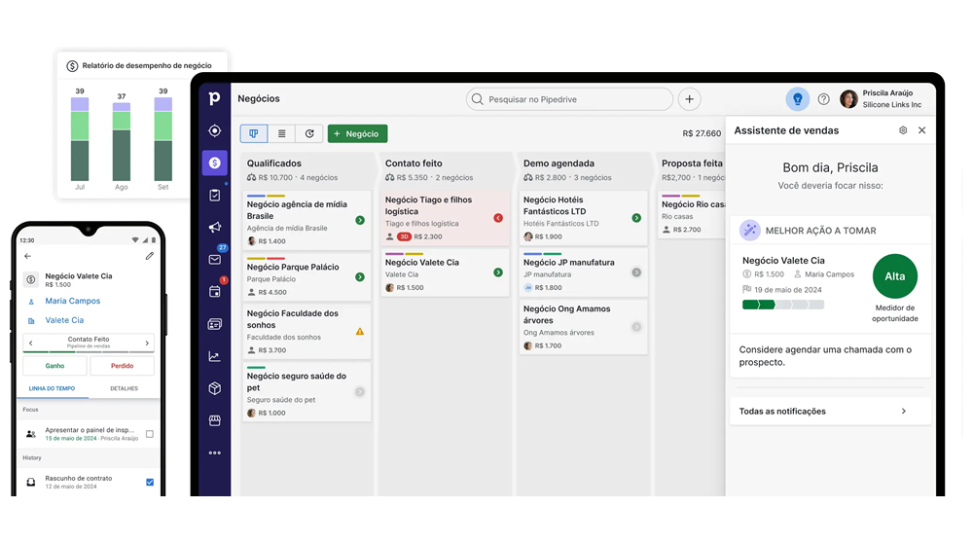The image size is (973, 543).
Task: Click edit pencil icon in phone app
Action: click(x=150, y=256)
